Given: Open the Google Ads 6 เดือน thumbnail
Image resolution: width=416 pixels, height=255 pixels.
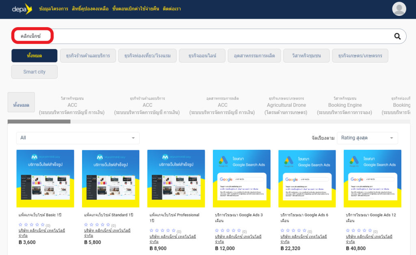Looking at the screenshot, I should click(307, 179).
